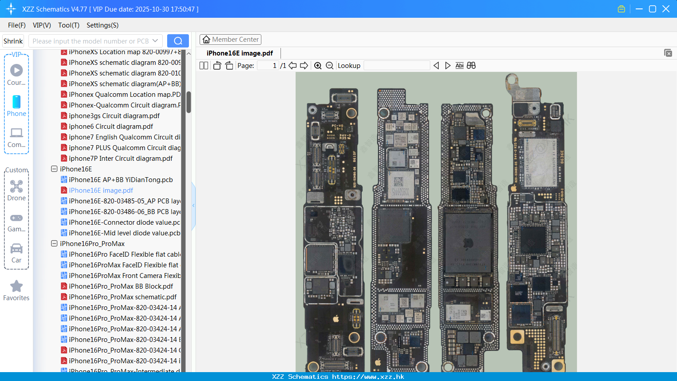The height and width of the screenshot is (381, 677).
Task: Collapse the iPhone16Pro_ProMax folder
Action: click(54, 244)
